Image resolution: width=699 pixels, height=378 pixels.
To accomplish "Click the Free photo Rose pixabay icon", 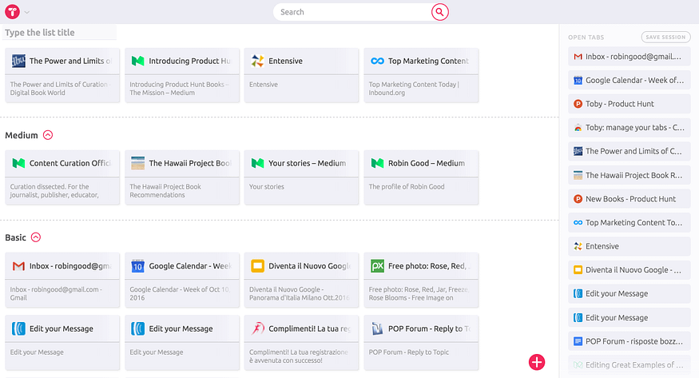I will (376, 266).
